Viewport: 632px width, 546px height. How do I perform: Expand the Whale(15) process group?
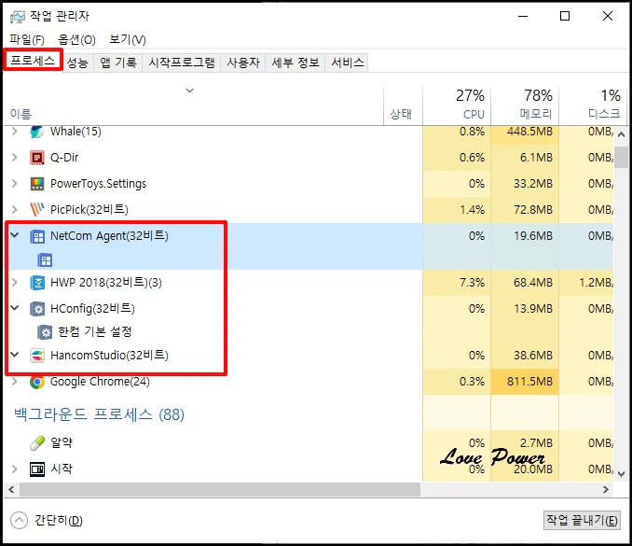coord(15,132)
